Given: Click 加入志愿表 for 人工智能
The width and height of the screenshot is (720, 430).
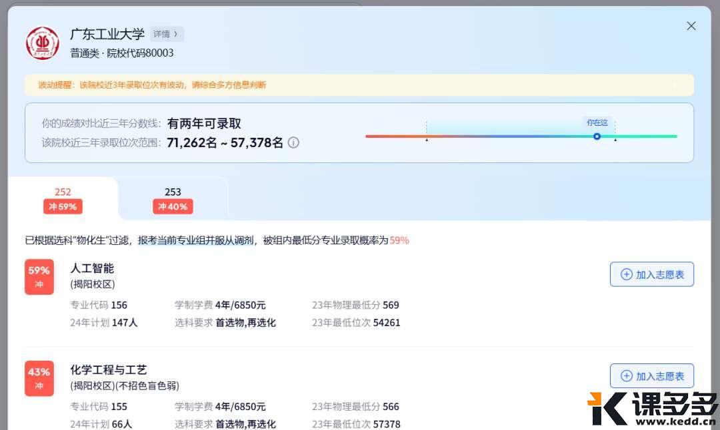Looking at the screenshot, I should point(652,274).
